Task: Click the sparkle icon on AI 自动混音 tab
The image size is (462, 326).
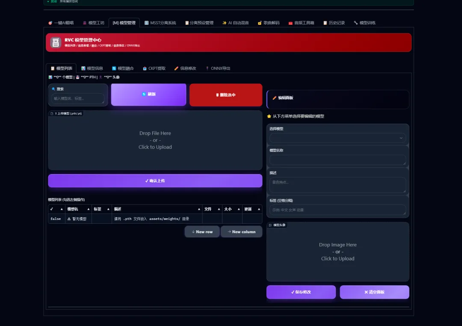Action: click(x=225, y=23)
